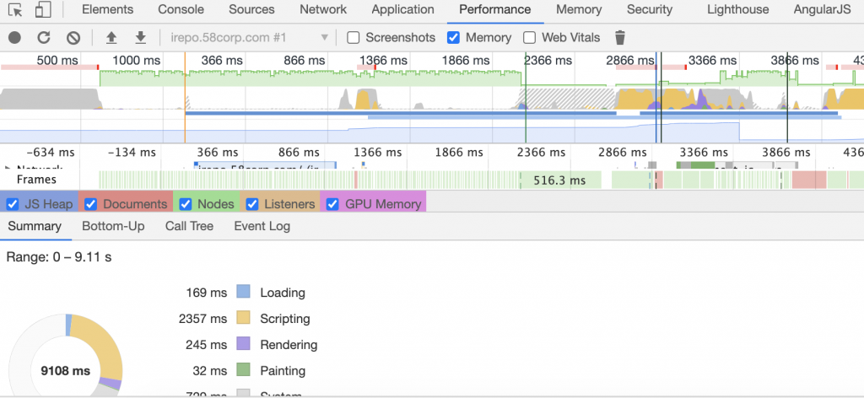The image size is (864, 398).
Task: Click the save profile download arrow
Action: (x=140, y=38)
